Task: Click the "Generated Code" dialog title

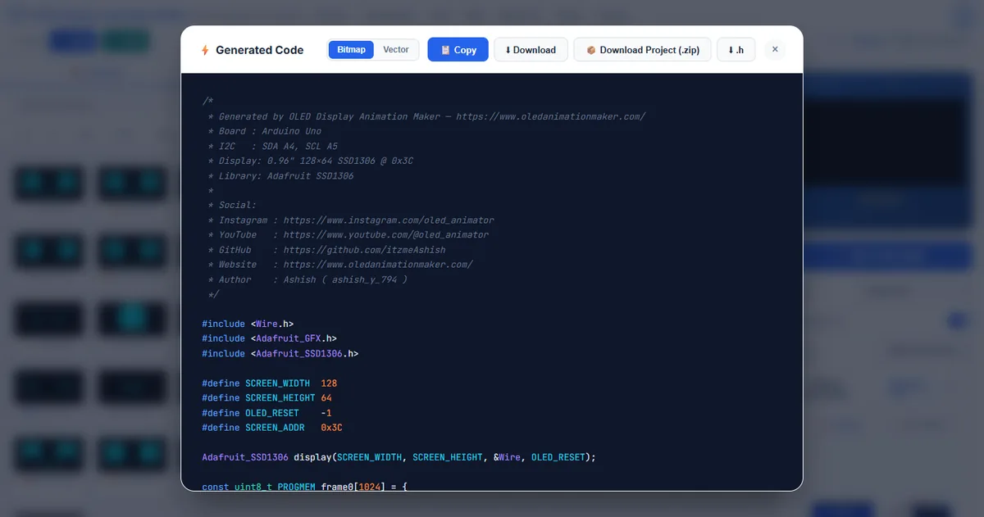Action: pos(259,50)
